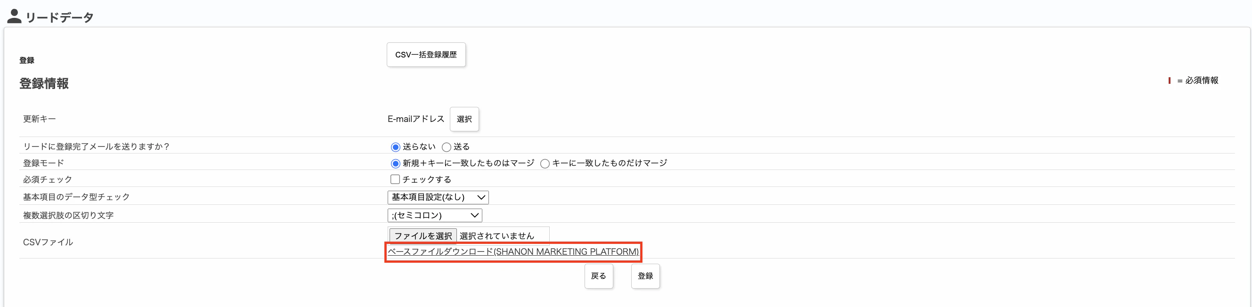Click the 登録情報 section heading
1252x307 pixels.
tap(44, 83)
